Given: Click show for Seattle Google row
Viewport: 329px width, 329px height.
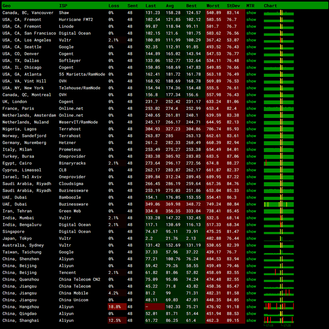Looking at the screenshot, I should point(251,47).
